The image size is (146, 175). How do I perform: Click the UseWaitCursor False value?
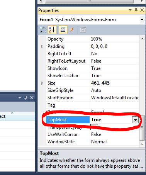(x=114, y=134)
